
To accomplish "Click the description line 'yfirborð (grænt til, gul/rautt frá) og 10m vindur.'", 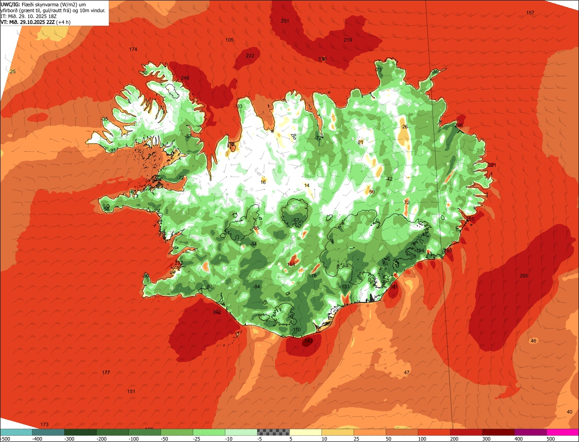I will tap(53, 10).
